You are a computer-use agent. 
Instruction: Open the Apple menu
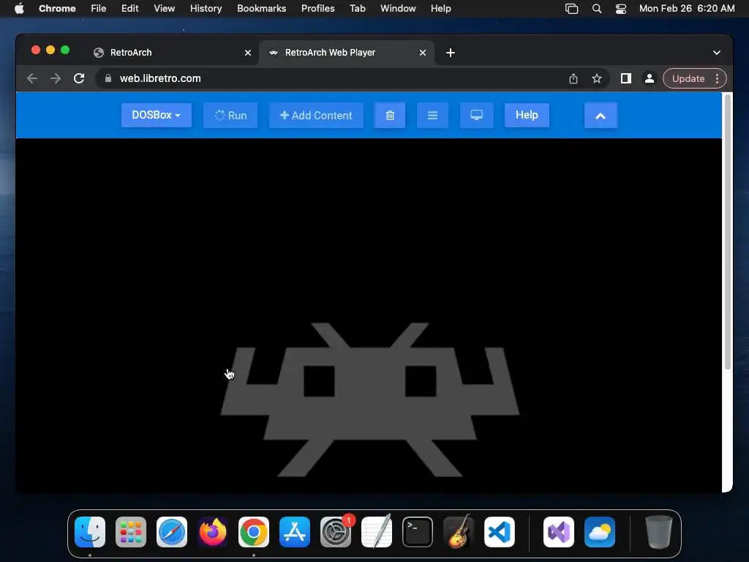(x=19, y=9)
